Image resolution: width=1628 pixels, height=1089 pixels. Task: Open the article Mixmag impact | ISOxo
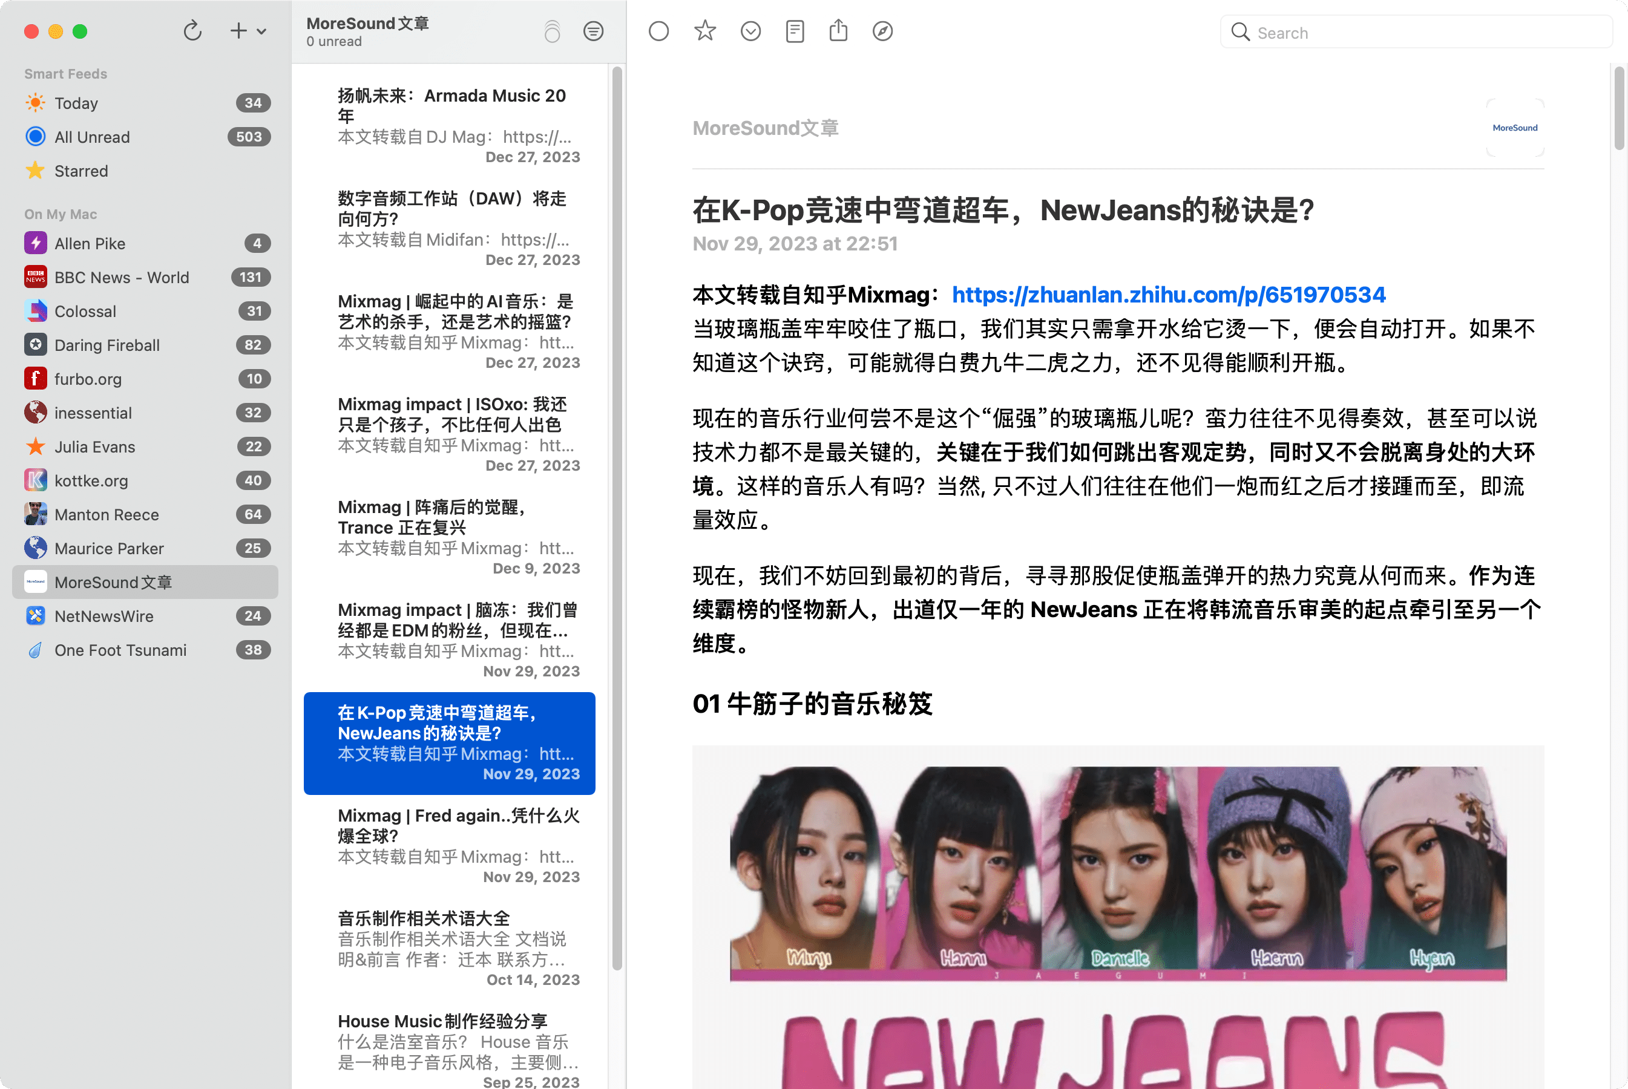[x=450, y=434]
